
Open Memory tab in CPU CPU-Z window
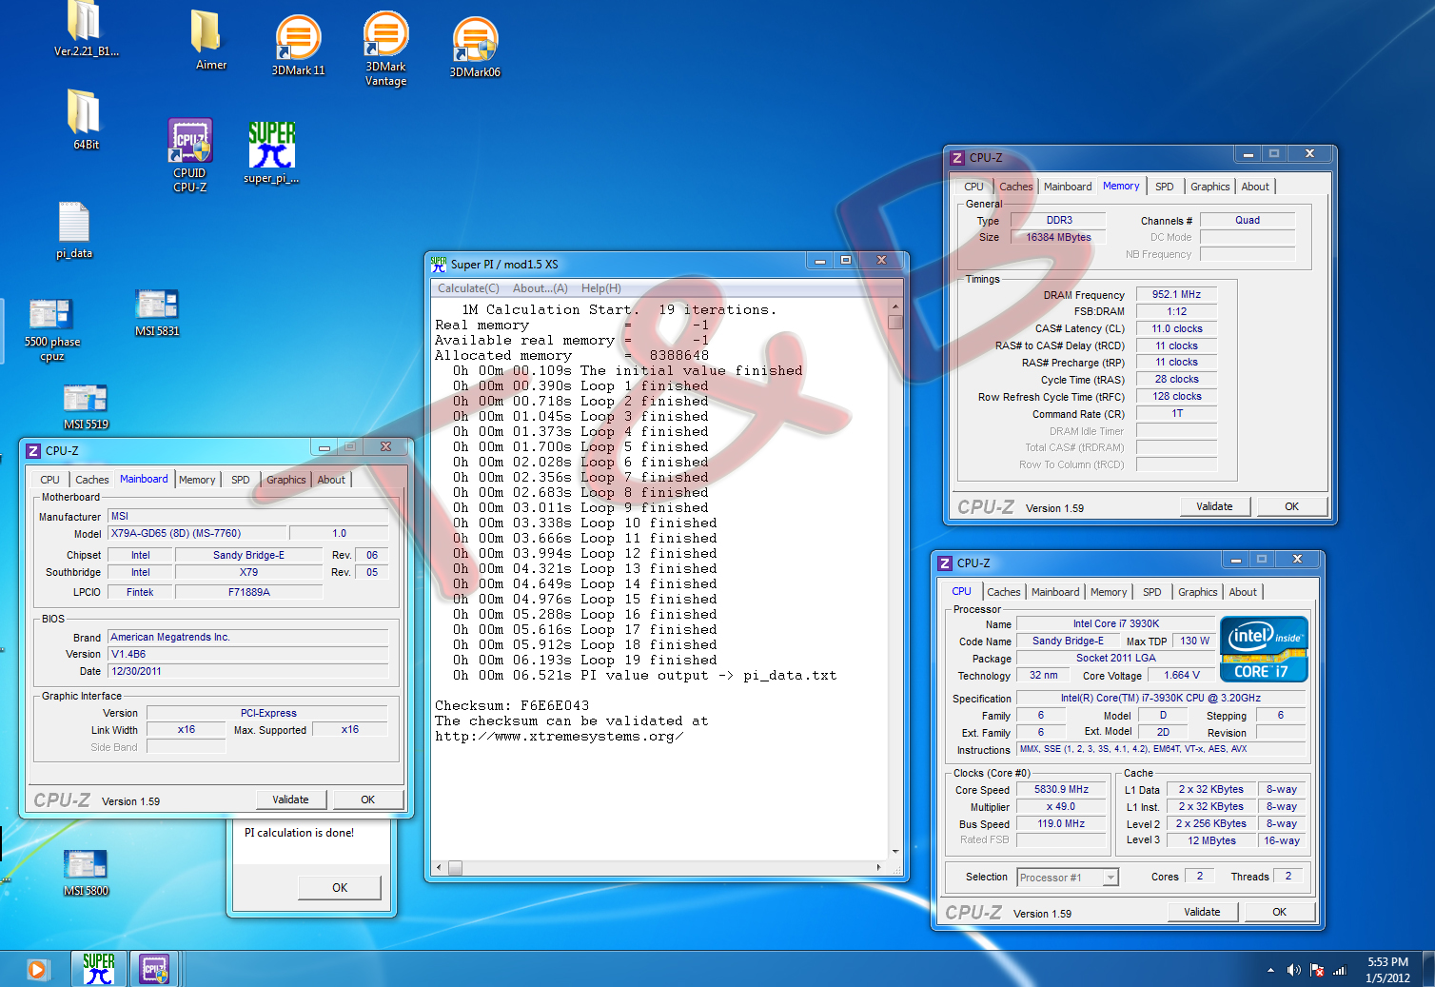point(1109,592)
